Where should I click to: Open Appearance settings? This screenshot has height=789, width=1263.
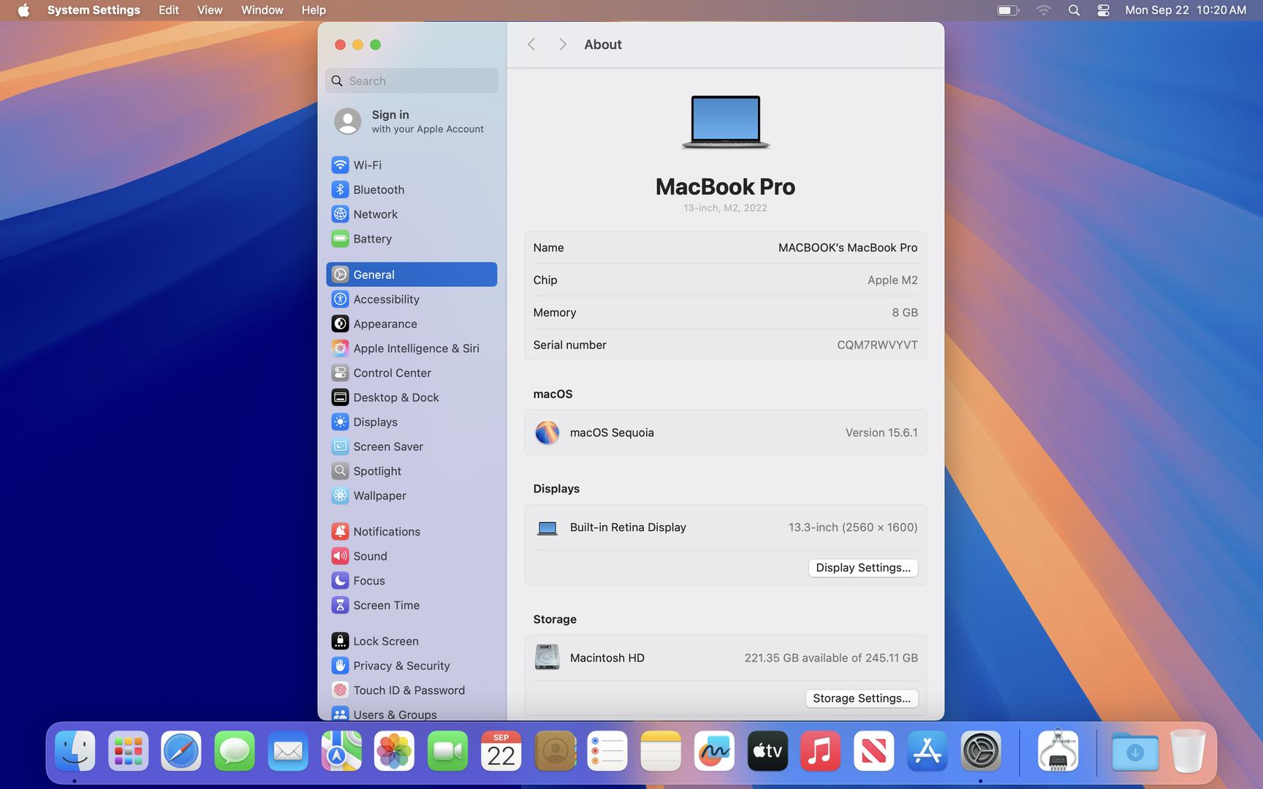point(411,324)
